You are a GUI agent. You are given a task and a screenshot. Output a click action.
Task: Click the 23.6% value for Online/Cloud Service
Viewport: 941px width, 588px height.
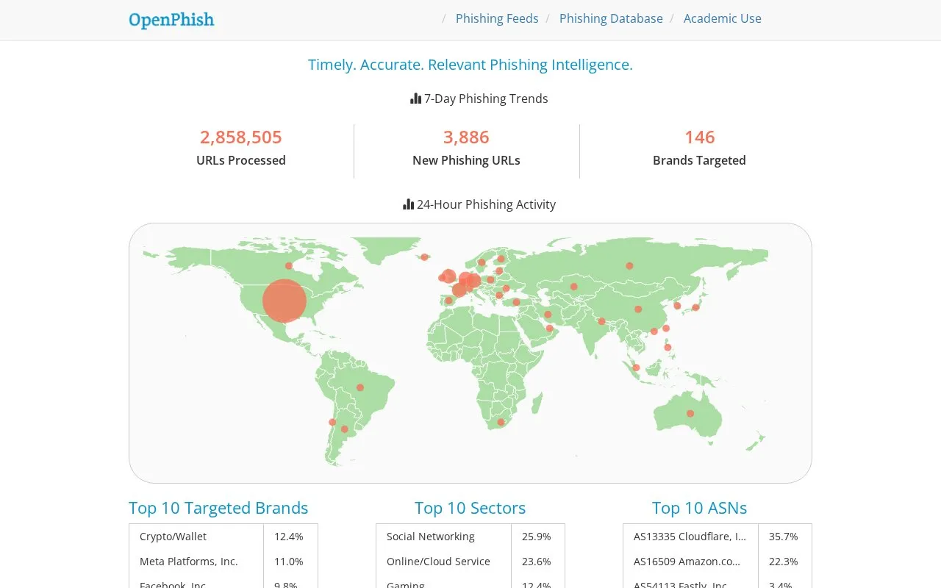[537, 562]
